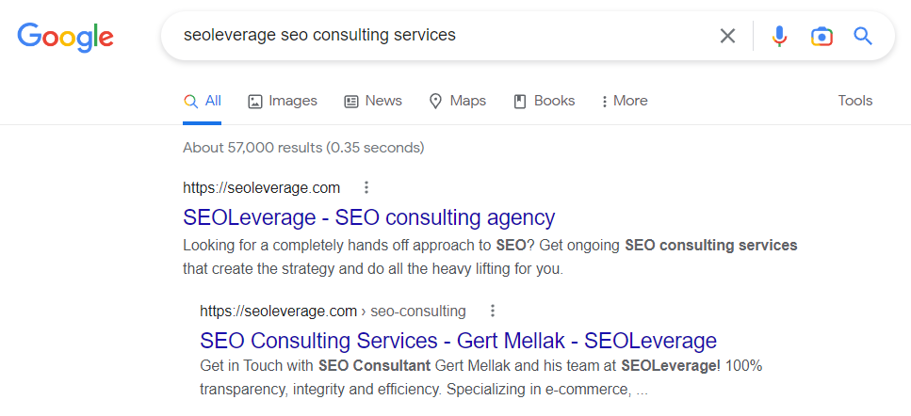Open search by image camera icon

(x=822, y=36)
